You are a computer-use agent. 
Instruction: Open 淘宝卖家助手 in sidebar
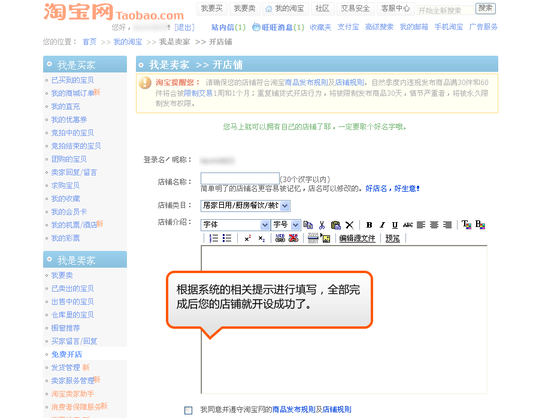pyautogui.click(x=72, y=394)
